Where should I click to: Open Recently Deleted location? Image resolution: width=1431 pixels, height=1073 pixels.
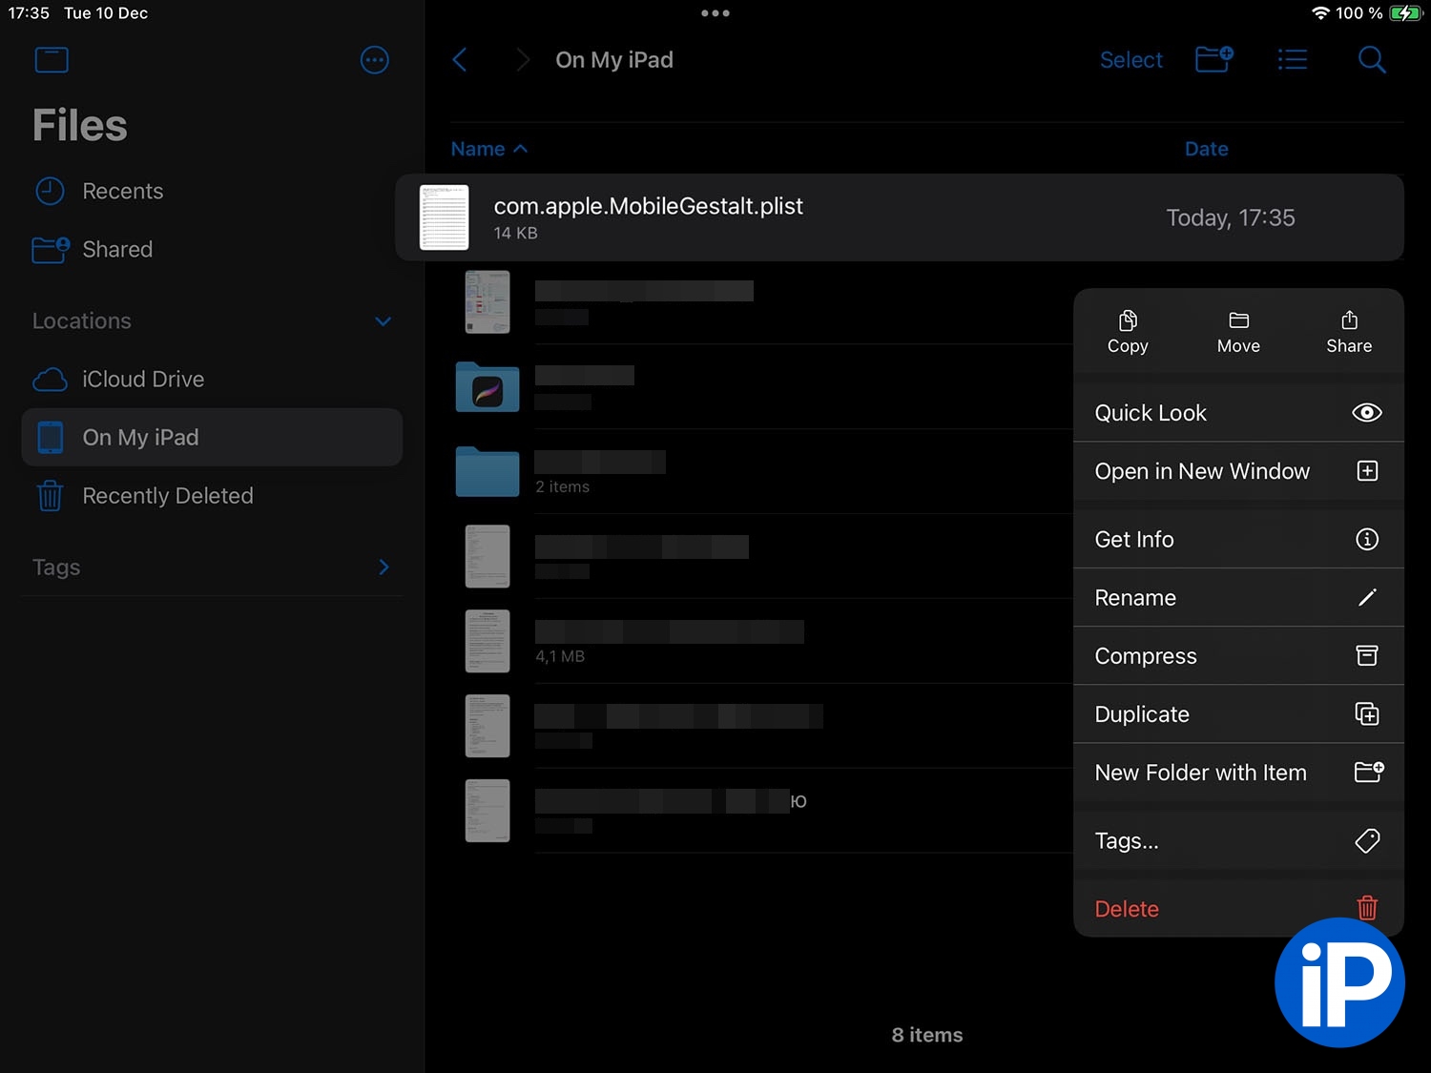point(212,496)
